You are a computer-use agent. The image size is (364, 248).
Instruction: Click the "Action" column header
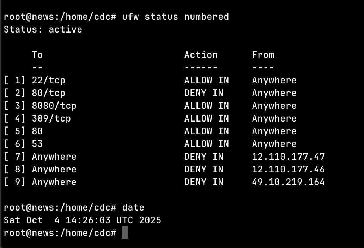pos(201,55)
